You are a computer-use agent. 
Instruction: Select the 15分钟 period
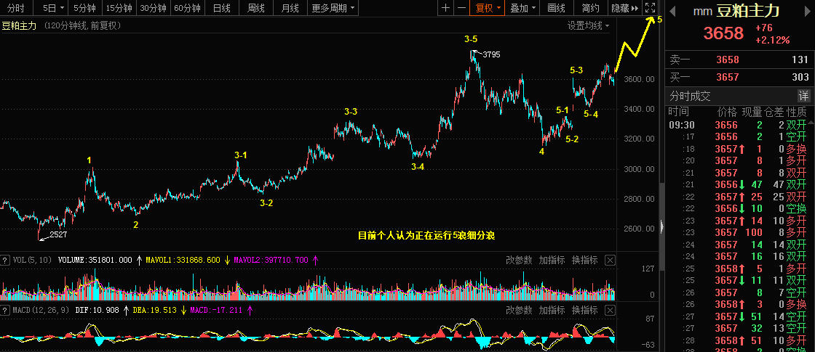(119, 8)
